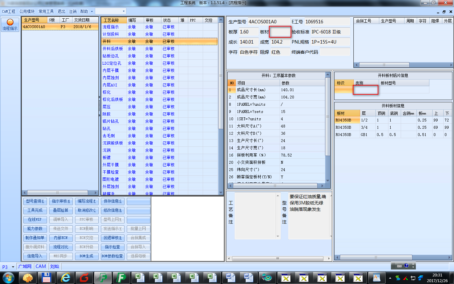Click the language bar help icon
The width and height of the screenshot is (454, 284).
pyautogui.click(x=406, y=266)
